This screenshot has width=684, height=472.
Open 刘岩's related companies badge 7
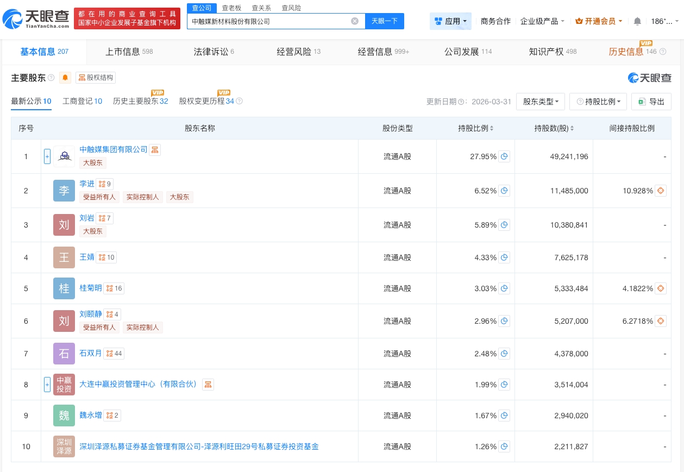[x=105, y=218]
